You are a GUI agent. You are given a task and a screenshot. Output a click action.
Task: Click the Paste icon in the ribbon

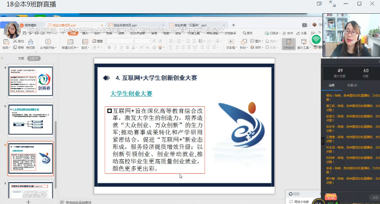click(x=6, y=42)
